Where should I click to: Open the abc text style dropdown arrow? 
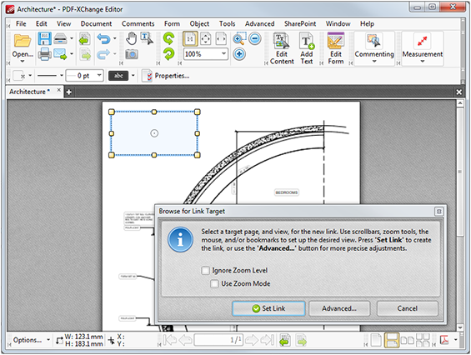133,75
